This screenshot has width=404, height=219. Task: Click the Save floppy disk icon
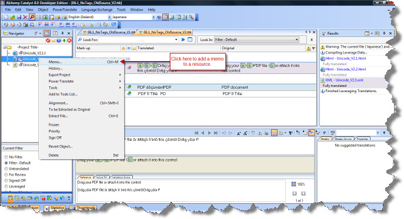(19, 17)
